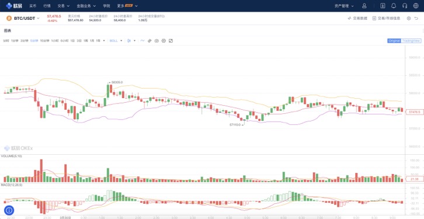The width and height of the screenshot is (424, 219).
Task: Open chart settings gear icon
Action: coord(164,41)
